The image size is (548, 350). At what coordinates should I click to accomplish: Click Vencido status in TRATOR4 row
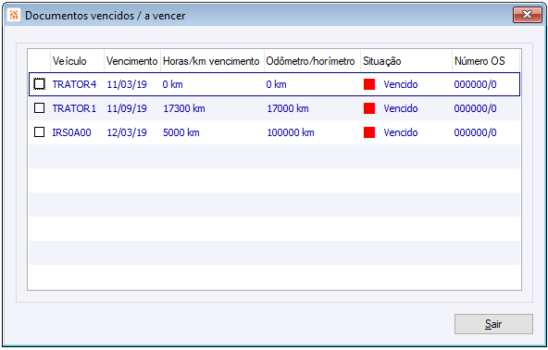[401, 84]
